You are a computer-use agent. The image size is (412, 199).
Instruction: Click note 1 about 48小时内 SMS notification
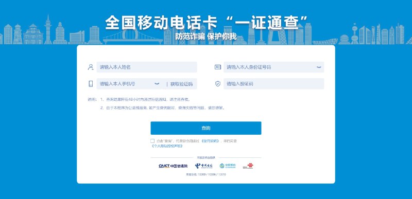[x=145, y=100]
